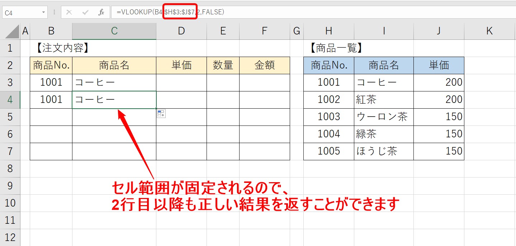Select the 金額 column header cell

click(x=264, y=65)
